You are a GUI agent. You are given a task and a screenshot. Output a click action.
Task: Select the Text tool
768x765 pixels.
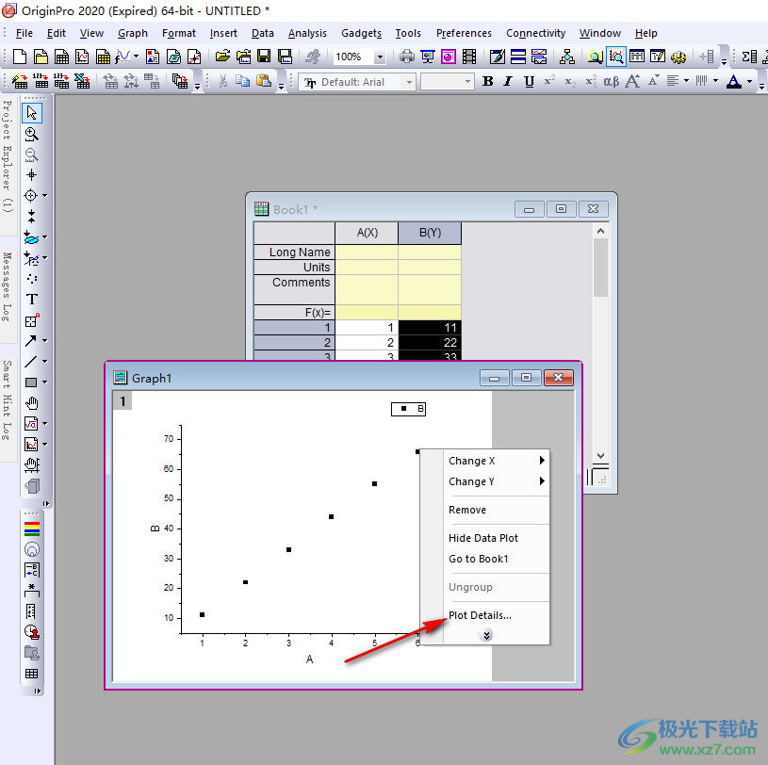coord(32,299)
